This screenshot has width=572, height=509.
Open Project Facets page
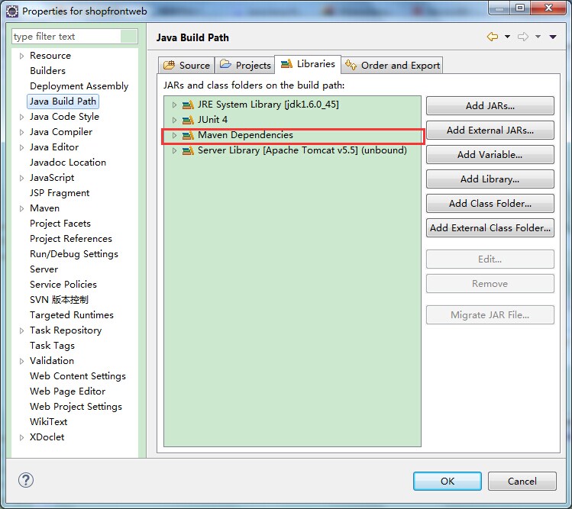[60, 224]
